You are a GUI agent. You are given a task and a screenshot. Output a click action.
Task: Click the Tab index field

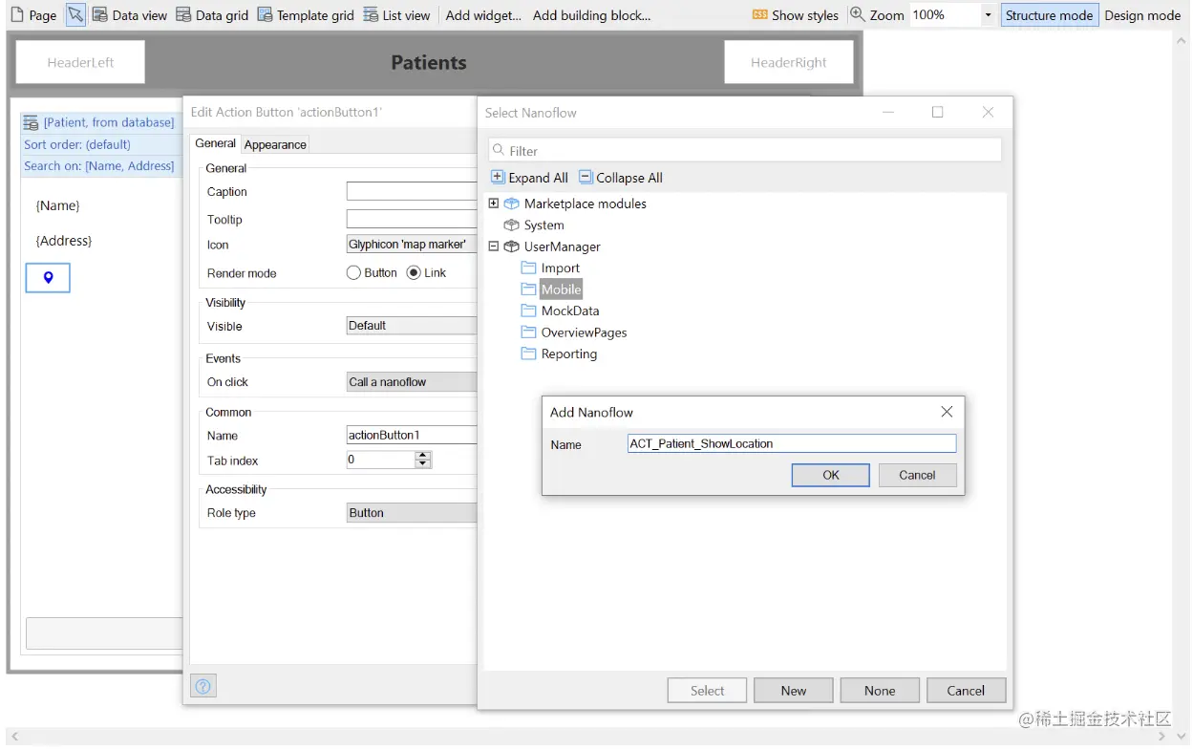pos(381,460)
